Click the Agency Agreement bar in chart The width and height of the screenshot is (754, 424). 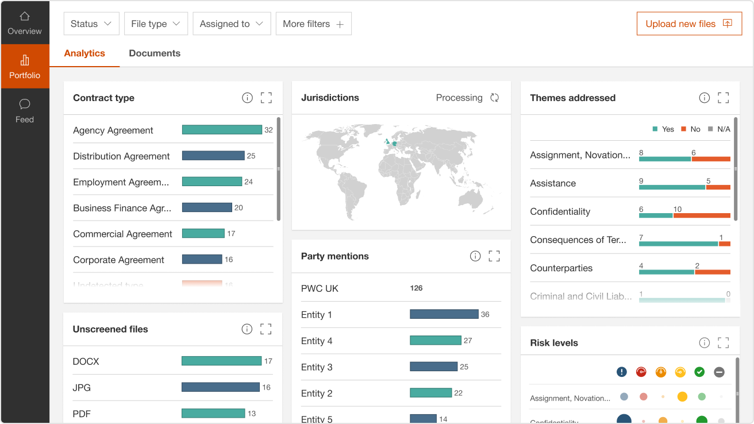coord(222,130)
